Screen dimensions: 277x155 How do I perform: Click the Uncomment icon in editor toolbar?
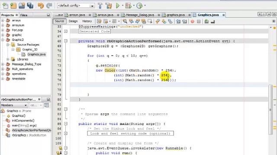pyautogui.click(x=213, y=22)
